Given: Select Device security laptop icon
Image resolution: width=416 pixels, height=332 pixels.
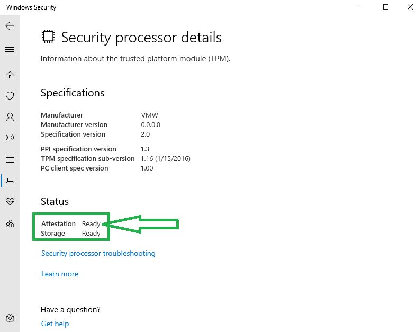Looking at the screenshot, I should tap(10, 181).
